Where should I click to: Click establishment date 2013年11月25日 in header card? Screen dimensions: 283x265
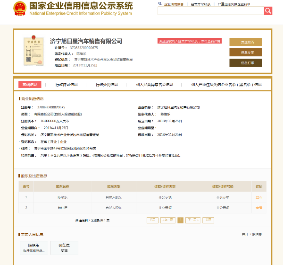coord(85,65)
